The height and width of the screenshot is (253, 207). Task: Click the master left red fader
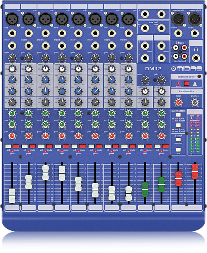[x=178, y=179]
